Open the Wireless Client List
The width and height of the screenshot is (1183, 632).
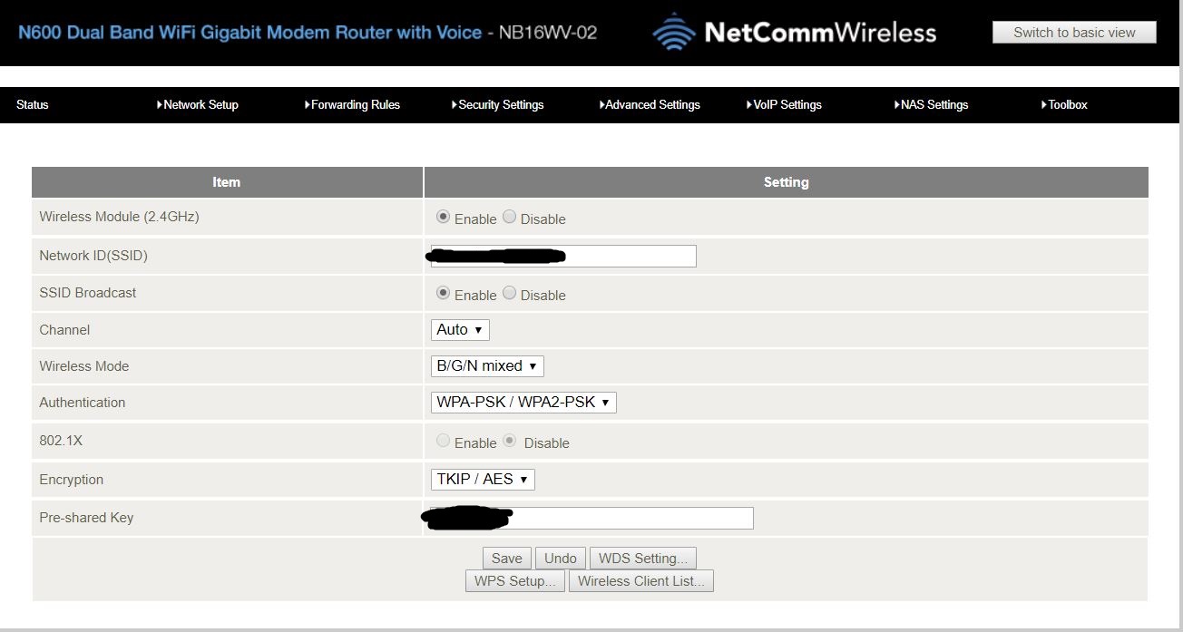click(641, 581)
